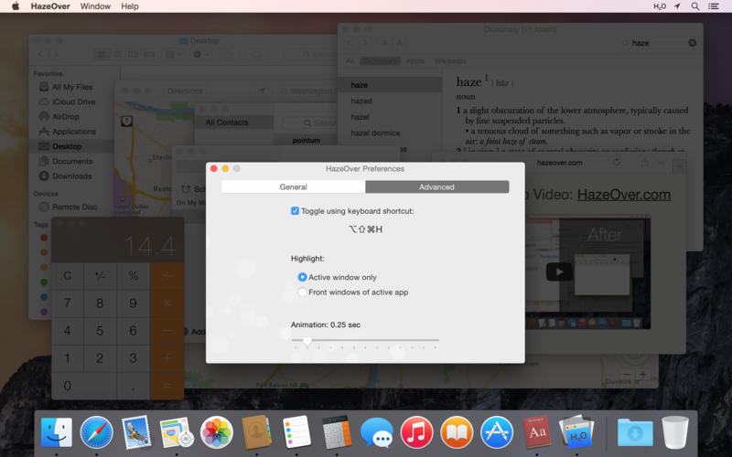Select All Contacts in Contacts window
Screen dimensions: 732x457
(x=234, y=122)
